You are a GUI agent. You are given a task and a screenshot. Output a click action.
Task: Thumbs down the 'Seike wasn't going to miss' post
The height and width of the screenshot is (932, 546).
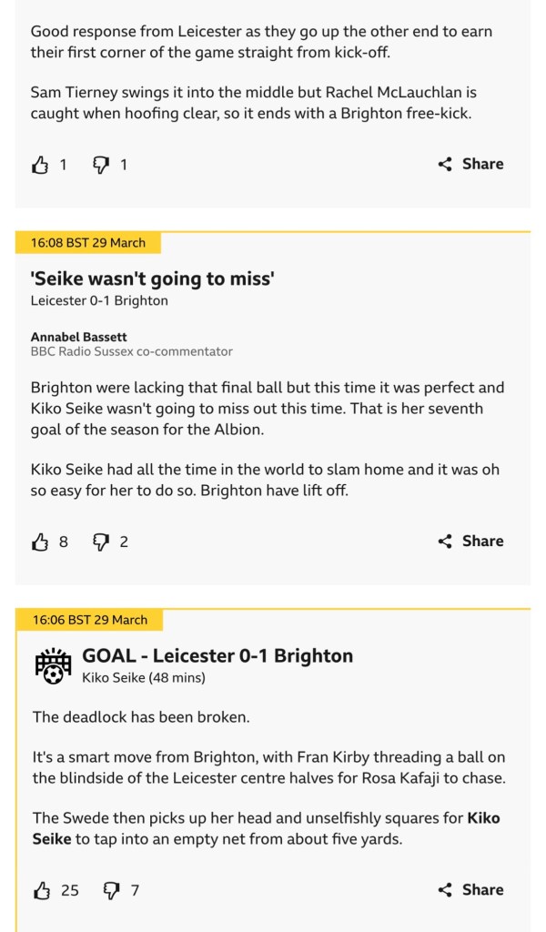point(101,542)
